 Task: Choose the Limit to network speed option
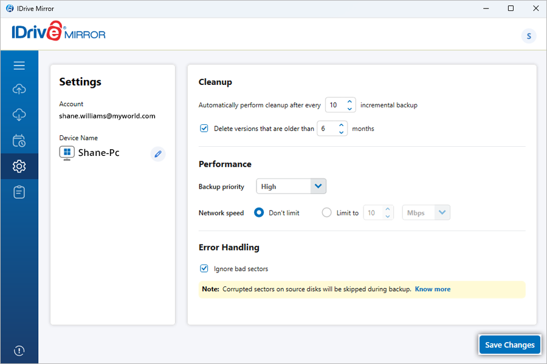coord(327,213)
